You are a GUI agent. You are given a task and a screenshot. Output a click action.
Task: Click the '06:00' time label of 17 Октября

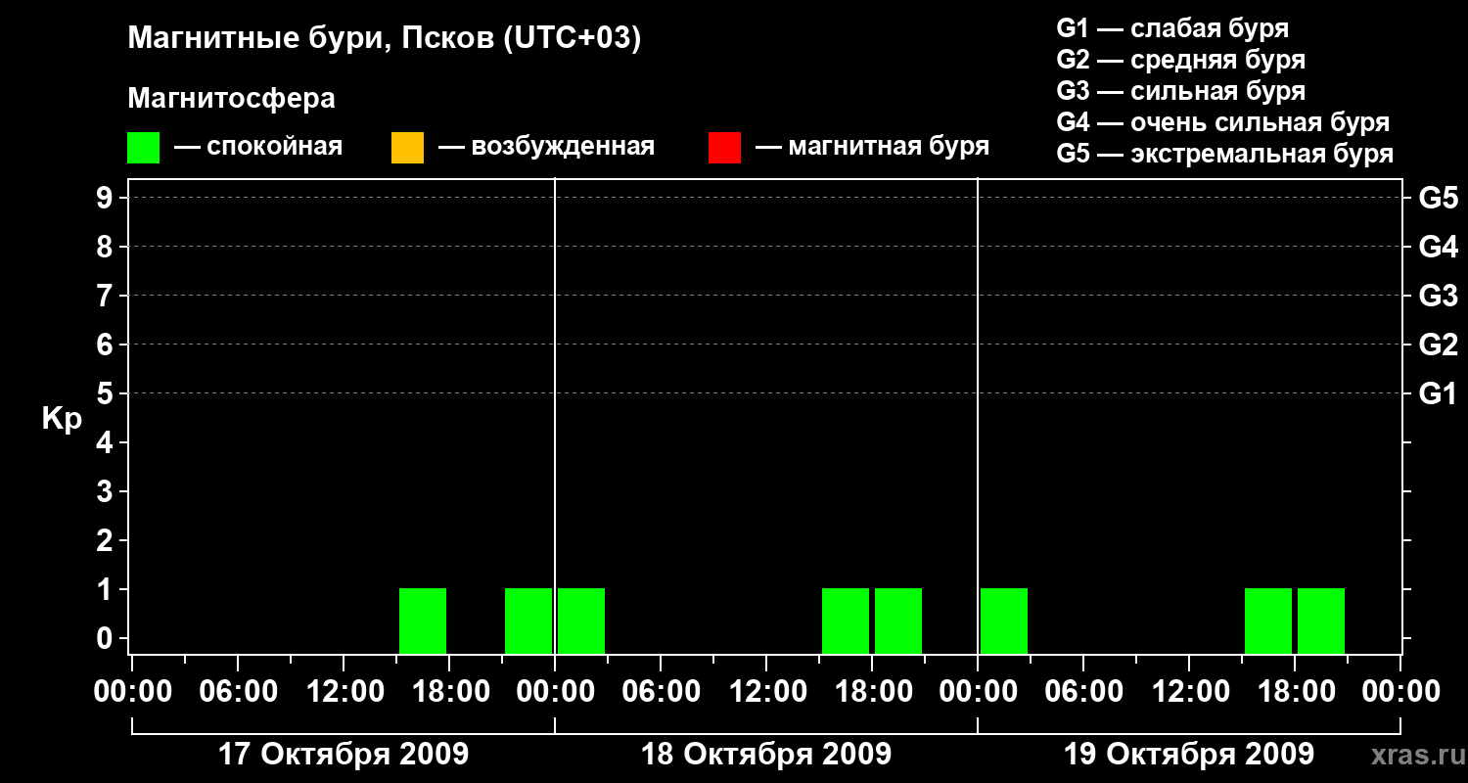pos(239,692)
